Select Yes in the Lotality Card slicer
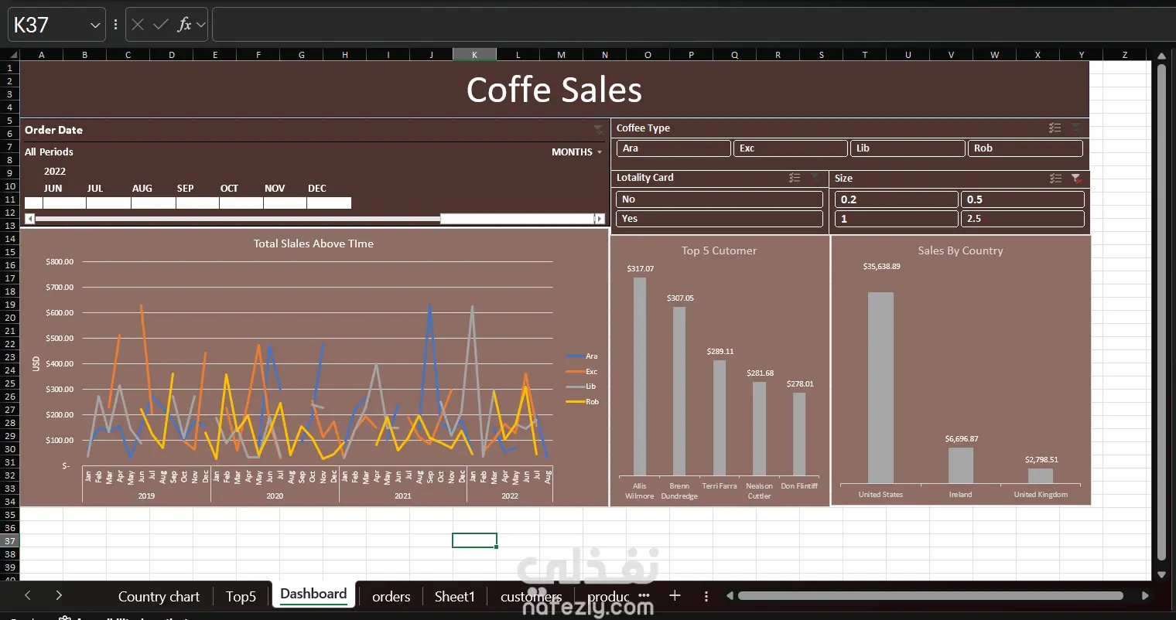Viewport: 1176px width, 620px height. [720, 219]
